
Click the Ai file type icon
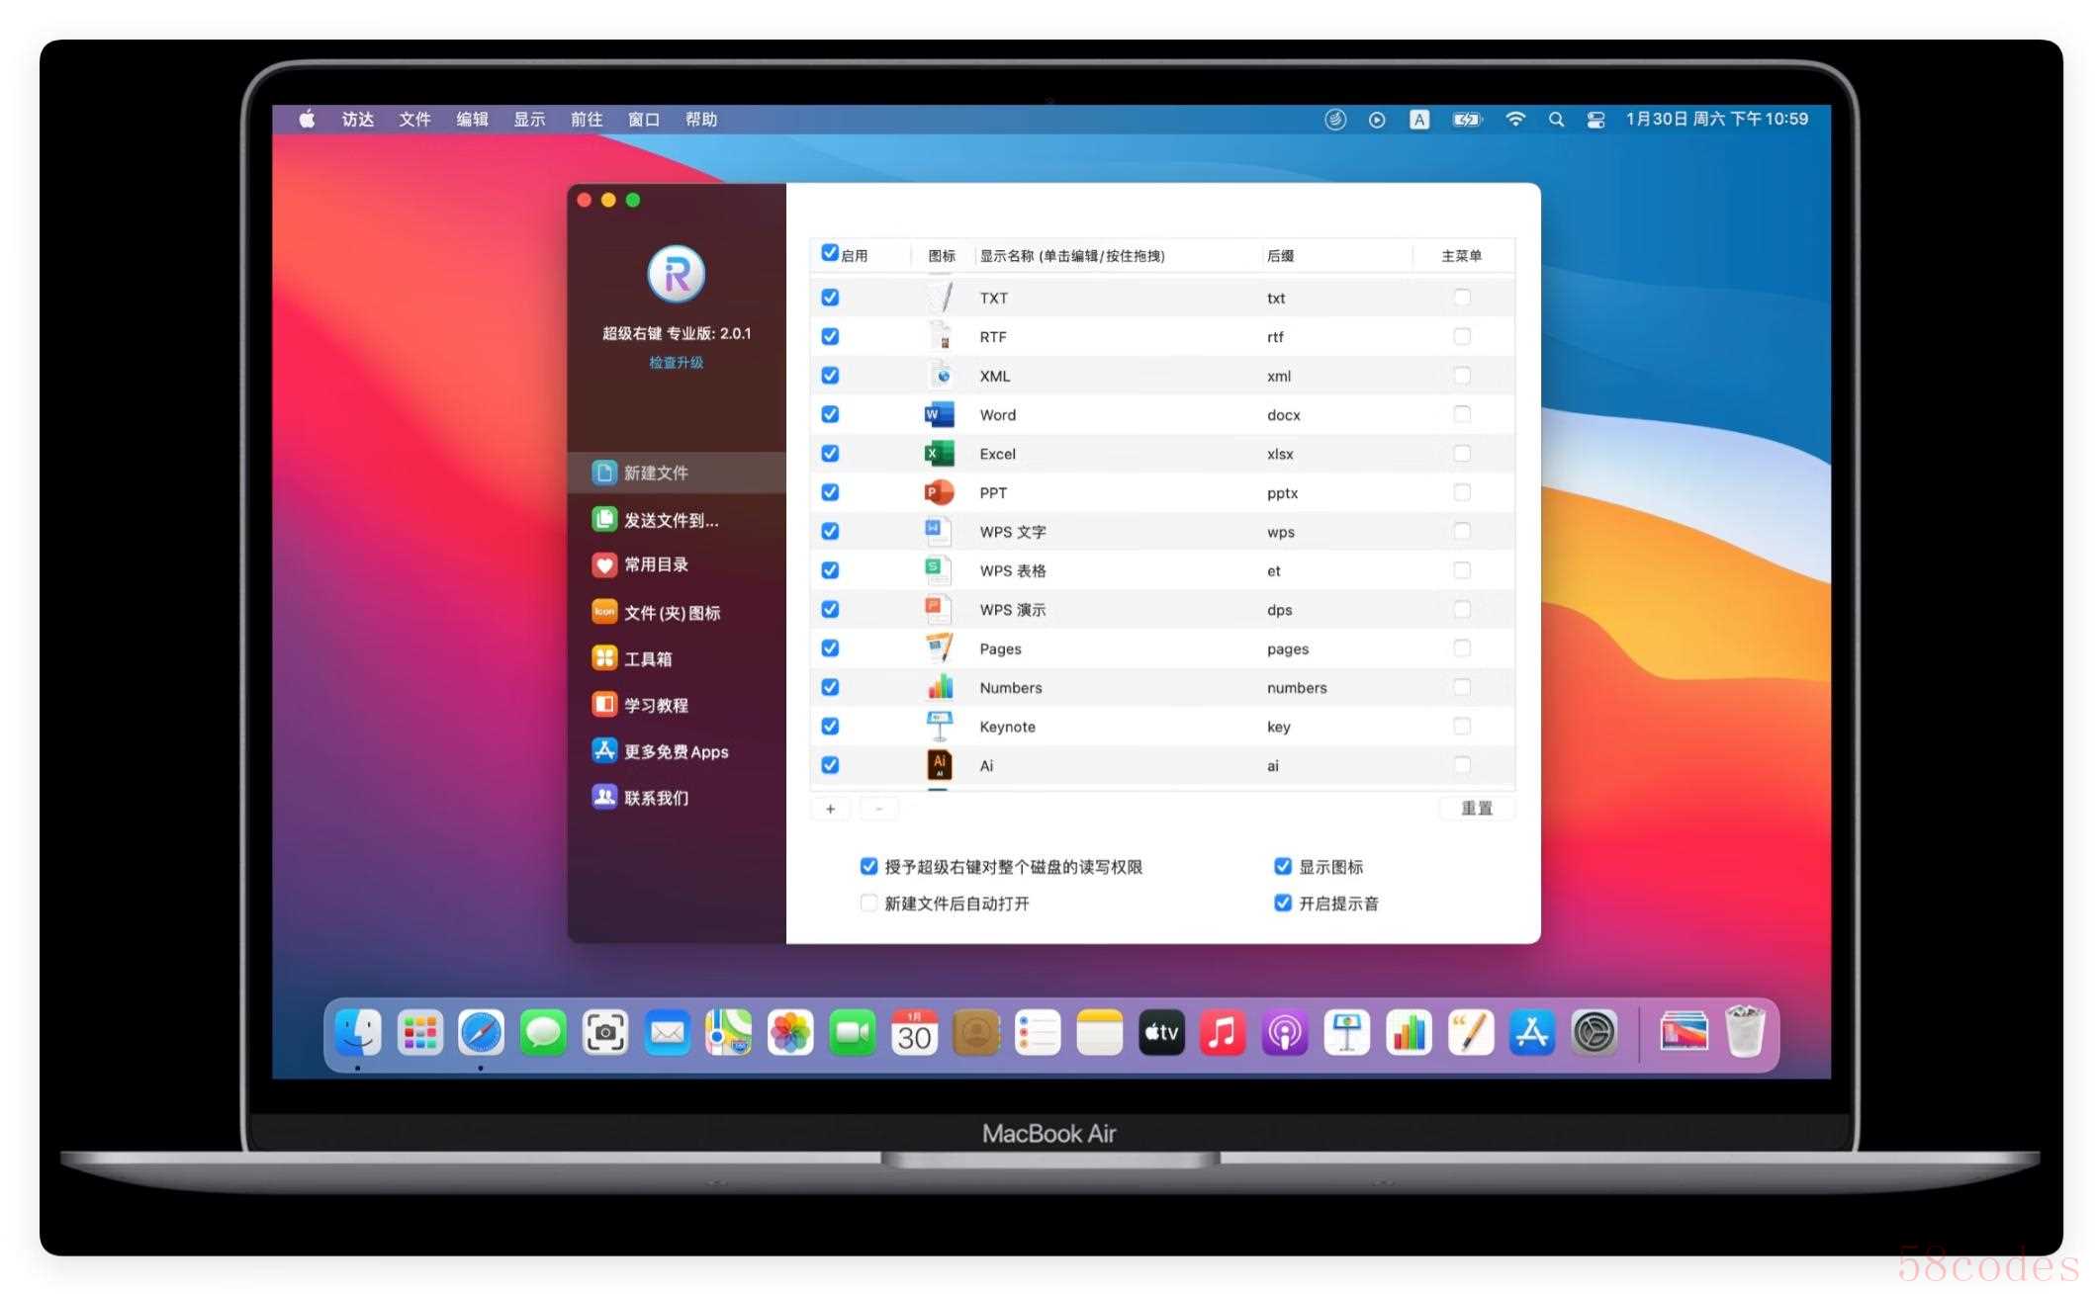940,764
